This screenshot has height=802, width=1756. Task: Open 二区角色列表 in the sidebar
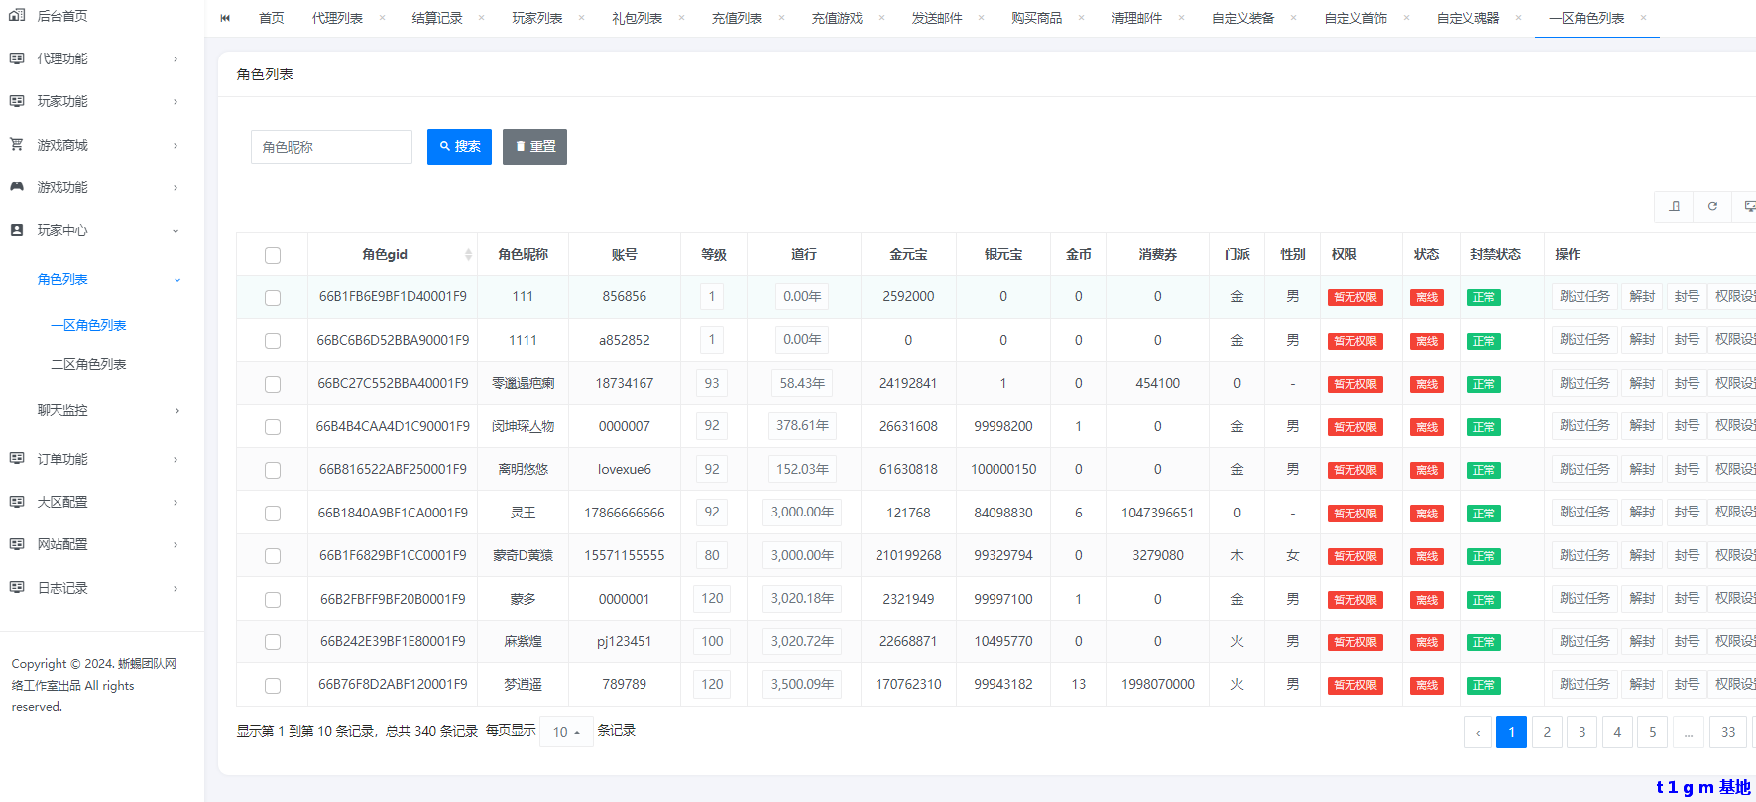(x=88, y=364)
